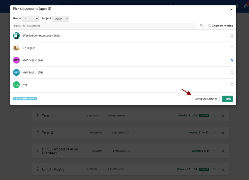Click the NVE green avatar
The height and width of the screenshot is (180, 249).
tap(16, 85)
